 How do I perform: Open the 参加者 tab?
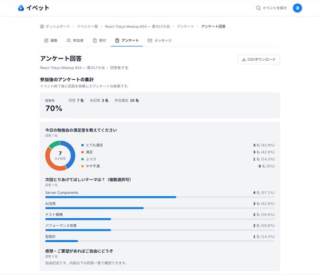click(x=75, y=41)
